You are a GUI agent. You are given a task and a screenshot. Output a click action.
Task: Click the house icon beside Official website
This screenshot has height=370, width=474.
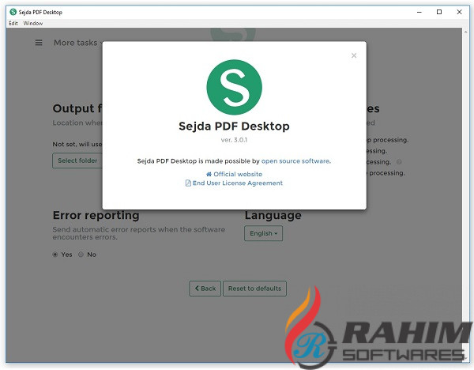[209, 174]
